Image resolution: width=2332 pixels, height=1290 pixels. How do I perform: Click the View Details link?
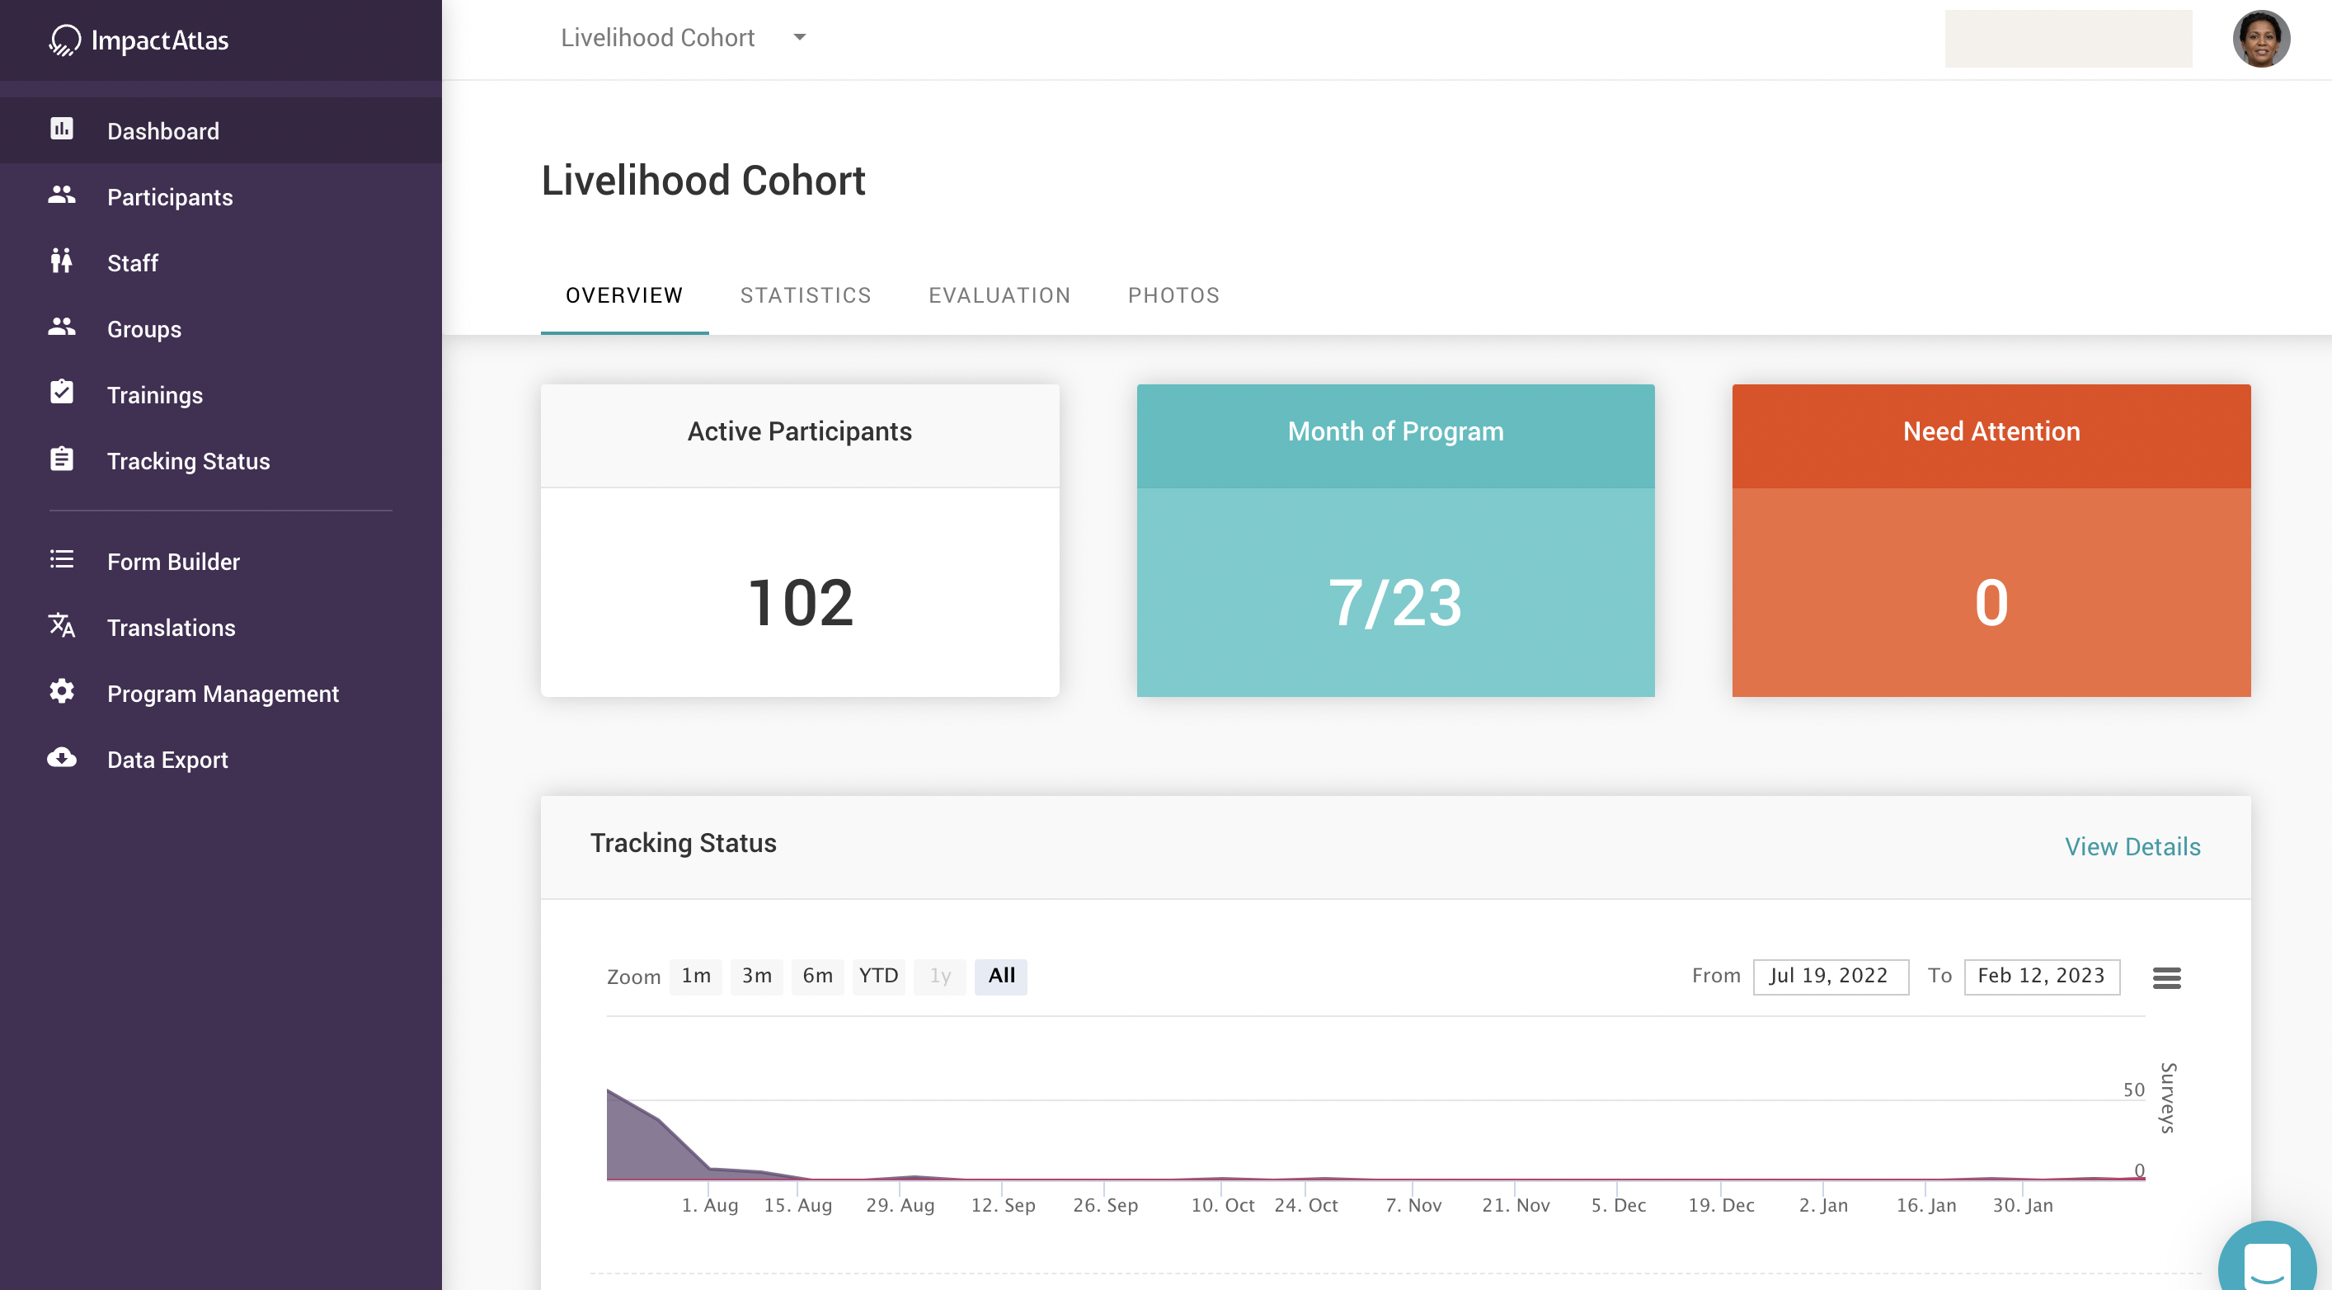(2132, 846)
